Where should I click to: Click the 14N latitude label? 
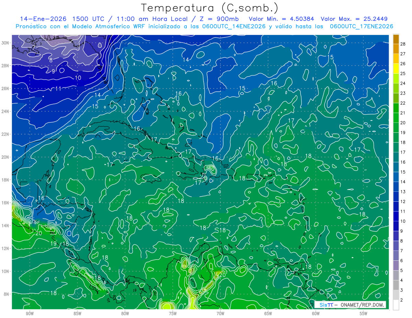(6, 225)
